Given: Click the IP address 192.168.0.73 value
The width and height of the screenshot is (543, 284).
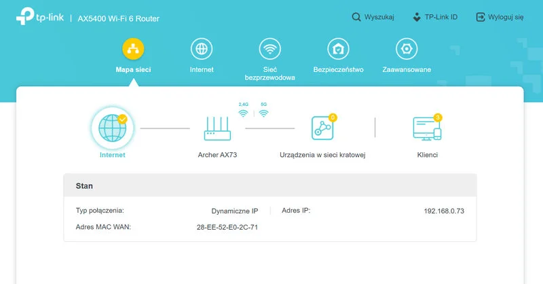Looking at the screenshot, I should click(444, 211).
